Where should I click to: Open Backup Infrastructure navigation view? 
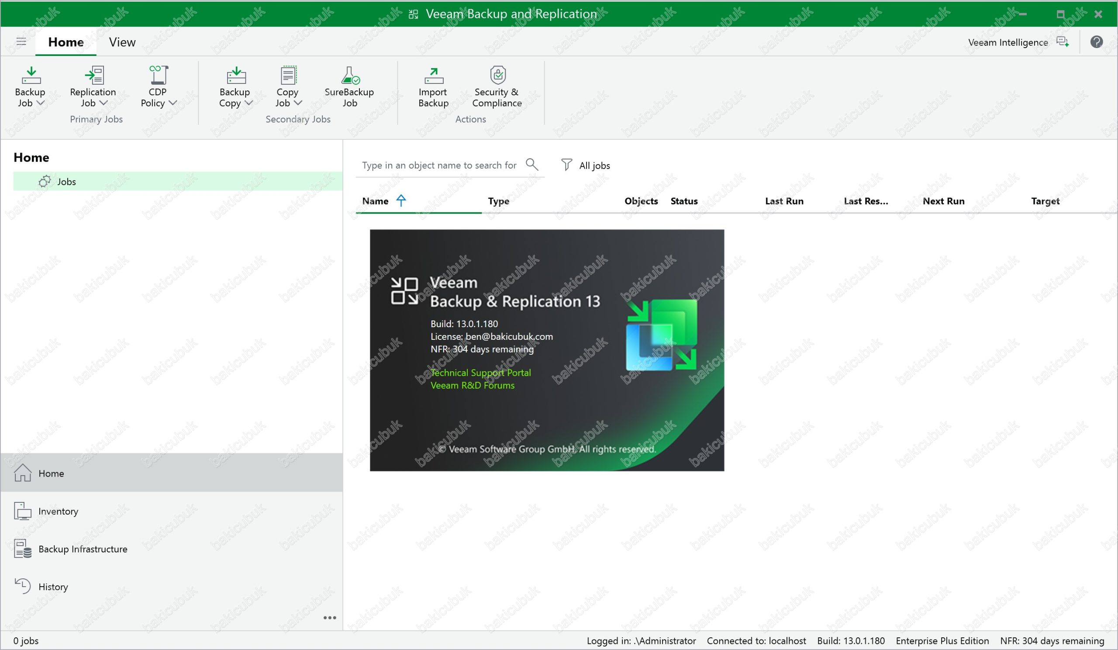click(83, 549)
